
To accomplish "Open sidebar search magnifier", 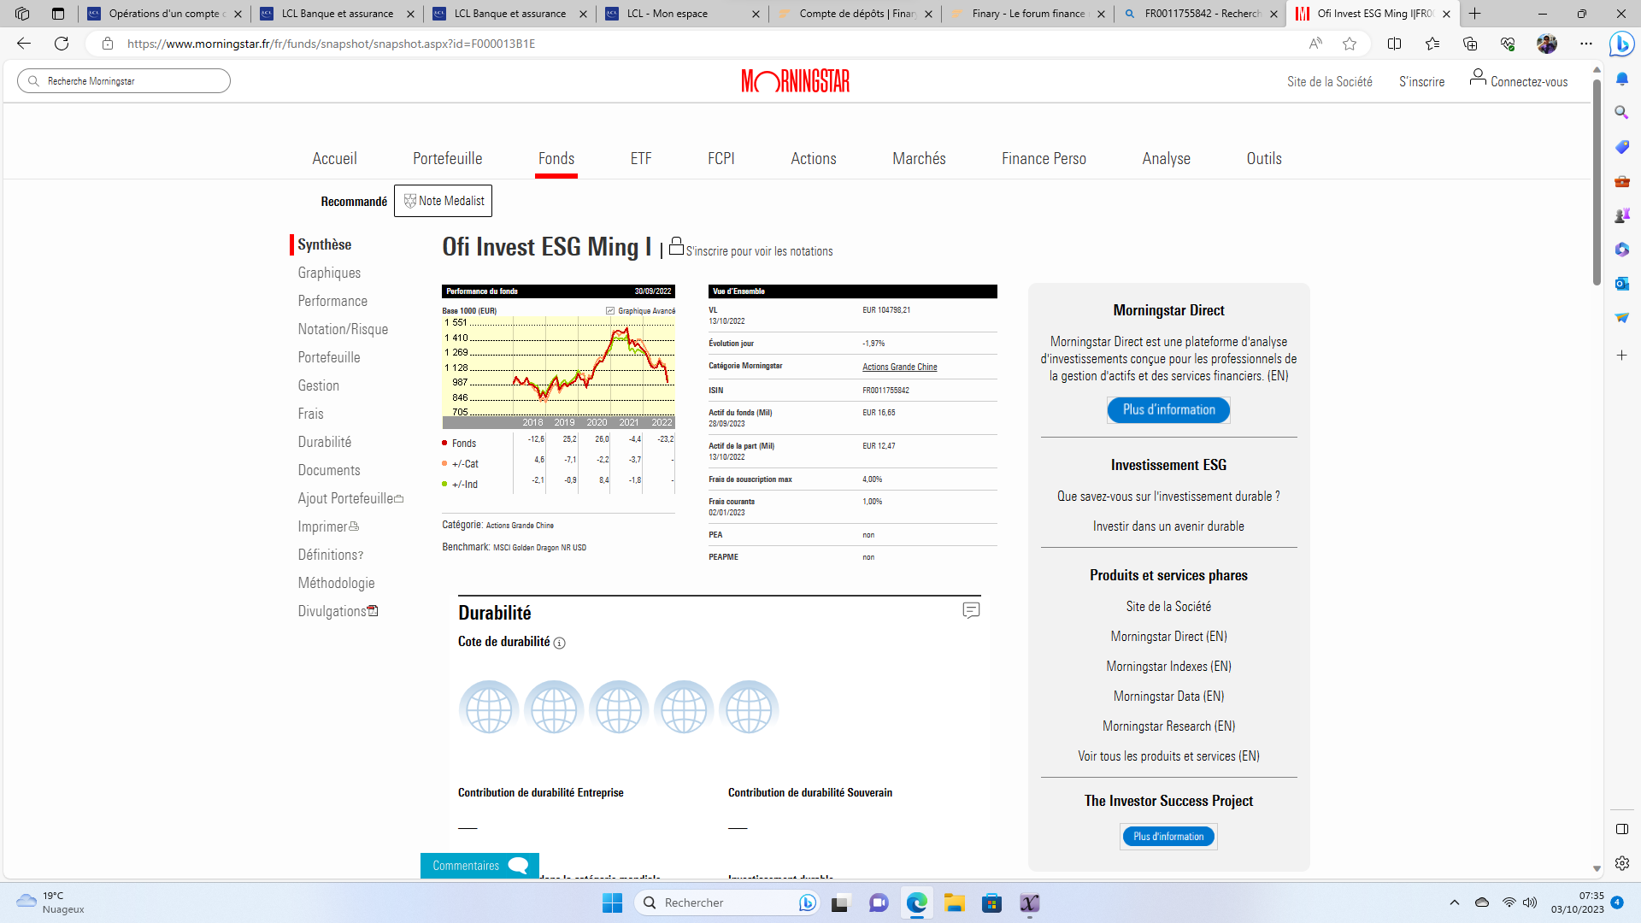I will (1622, 113).
